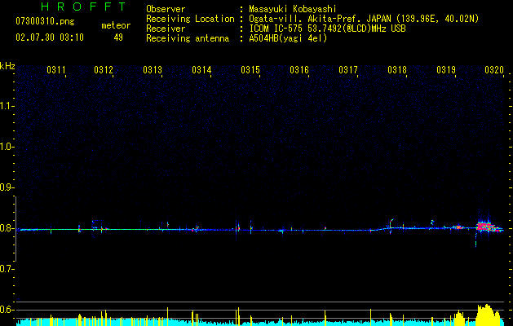Click the Receiver field label

click(x=166, y=29)
